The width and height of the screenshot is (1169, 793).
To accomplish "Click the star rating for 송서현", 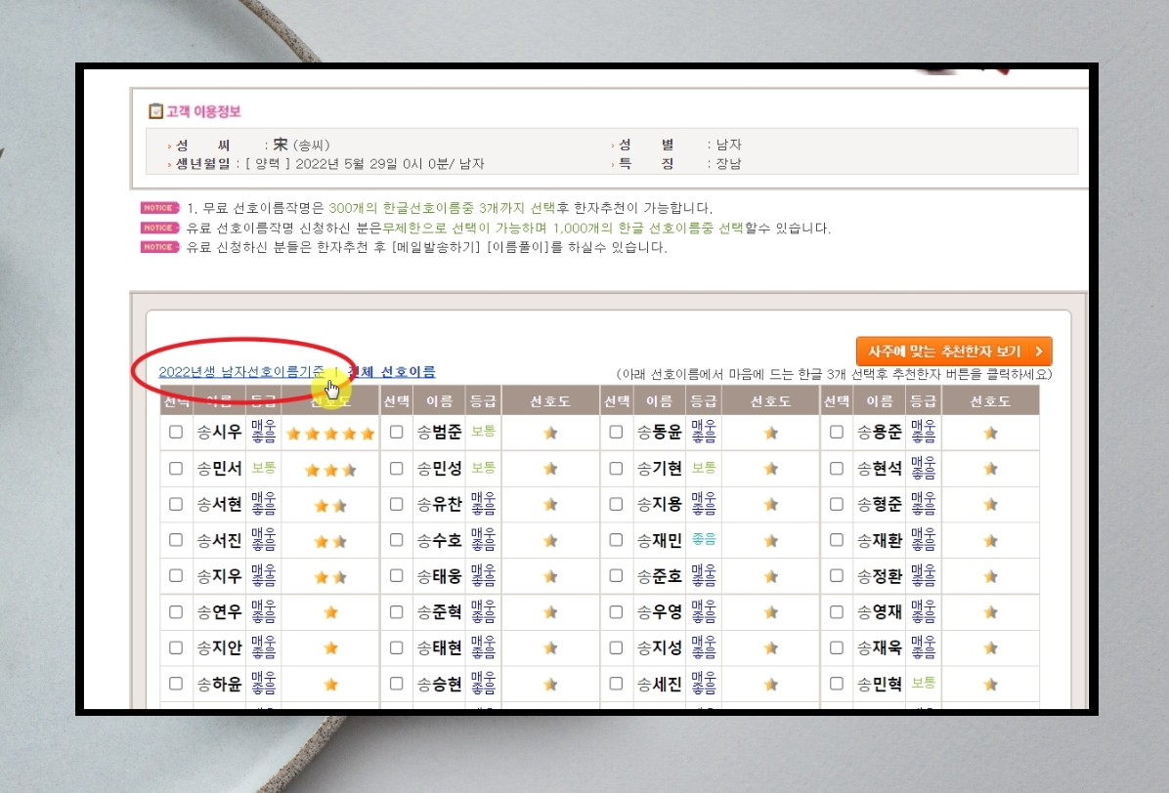I will tap(330, 506).
